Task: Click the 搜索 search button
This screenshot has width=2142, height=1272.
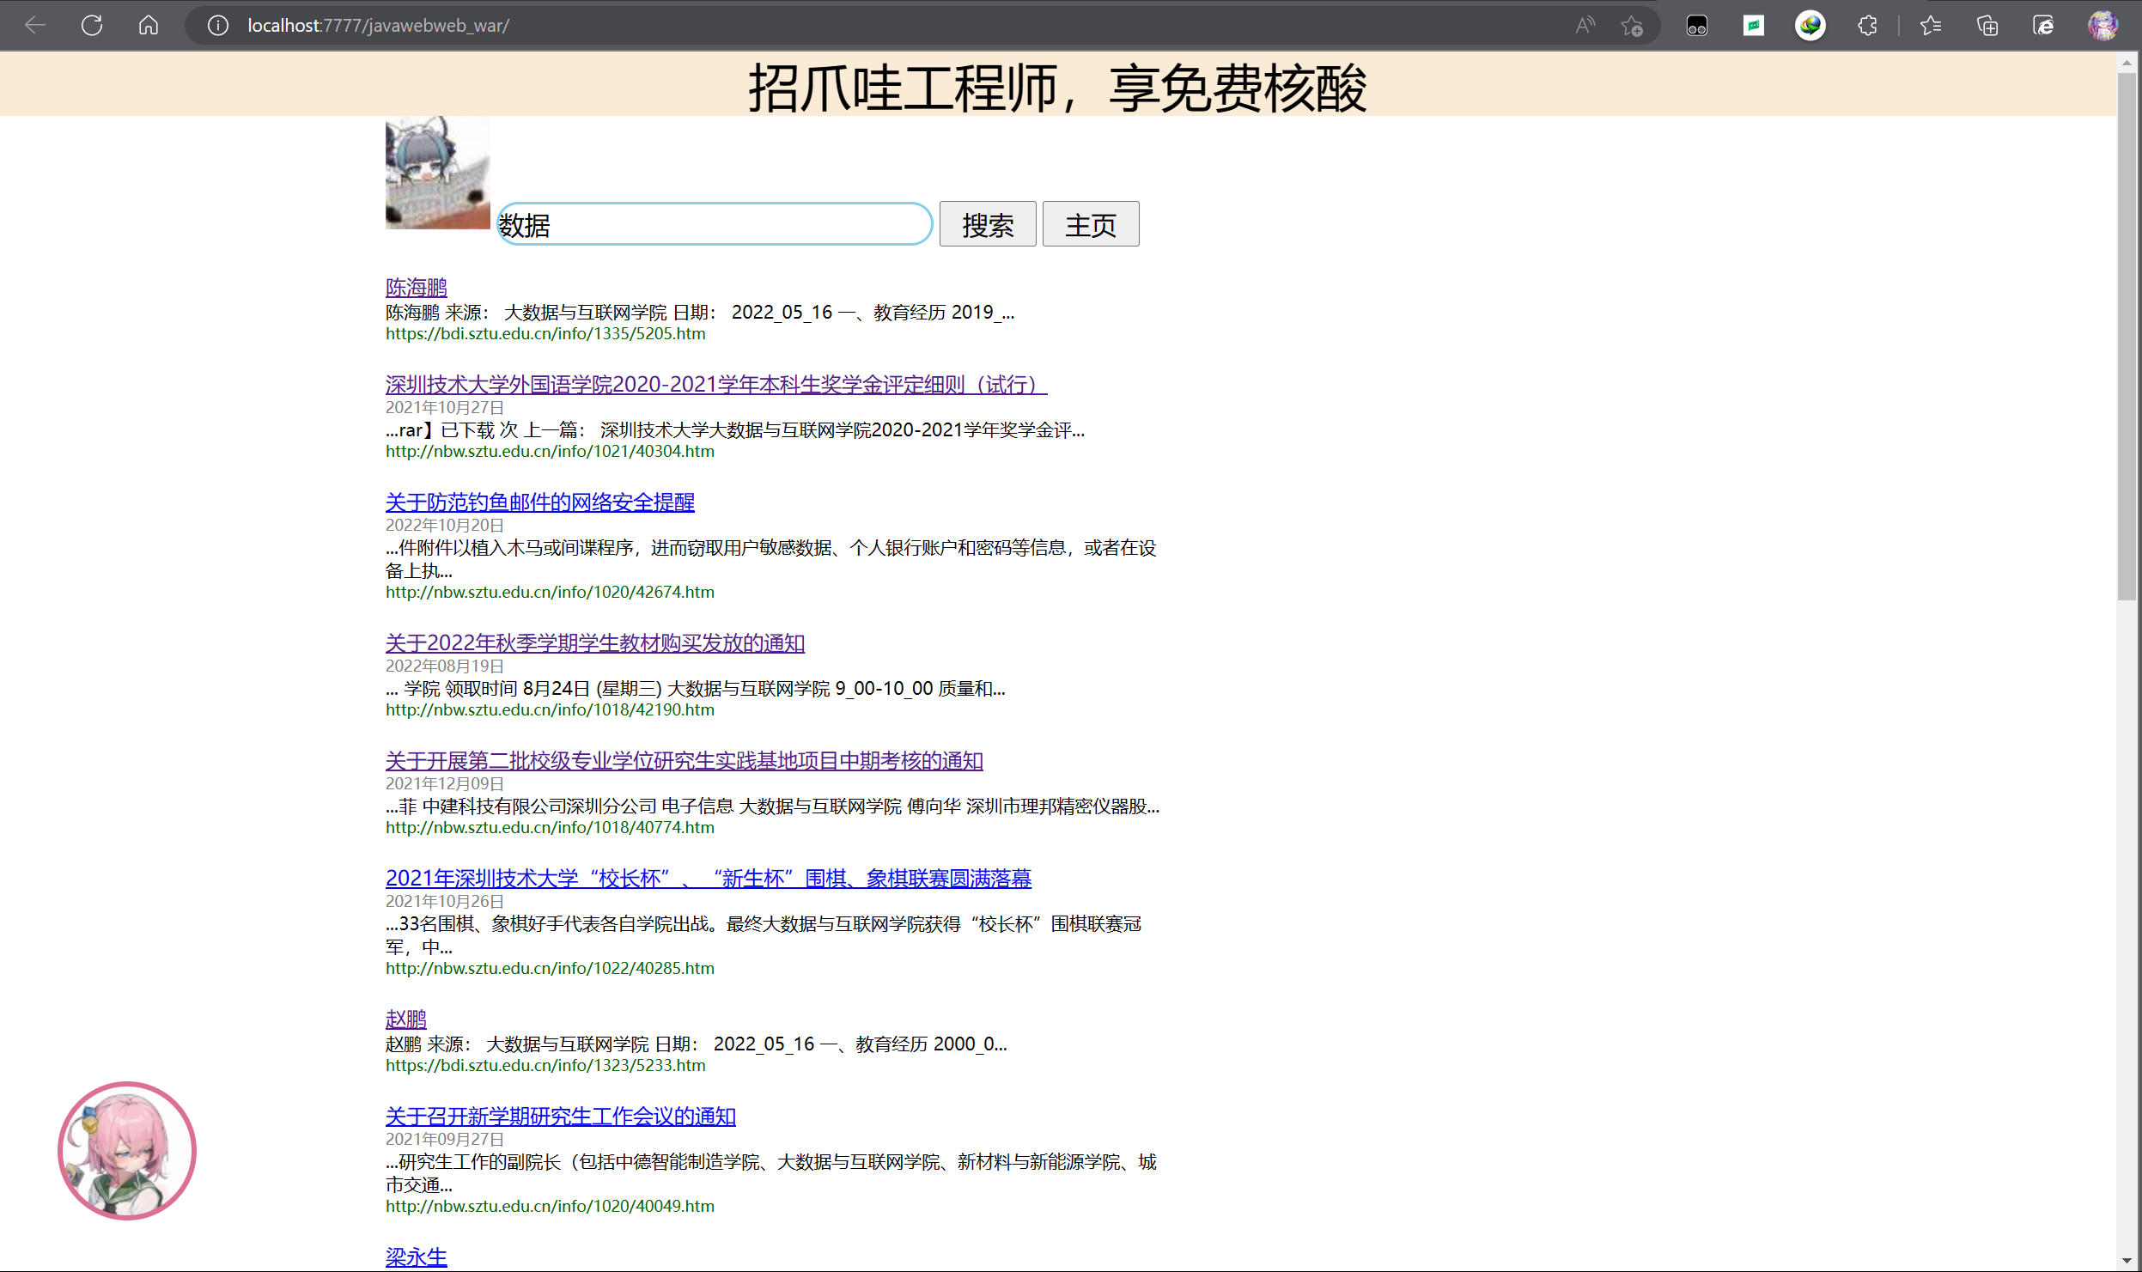Action: pos(988,224)
